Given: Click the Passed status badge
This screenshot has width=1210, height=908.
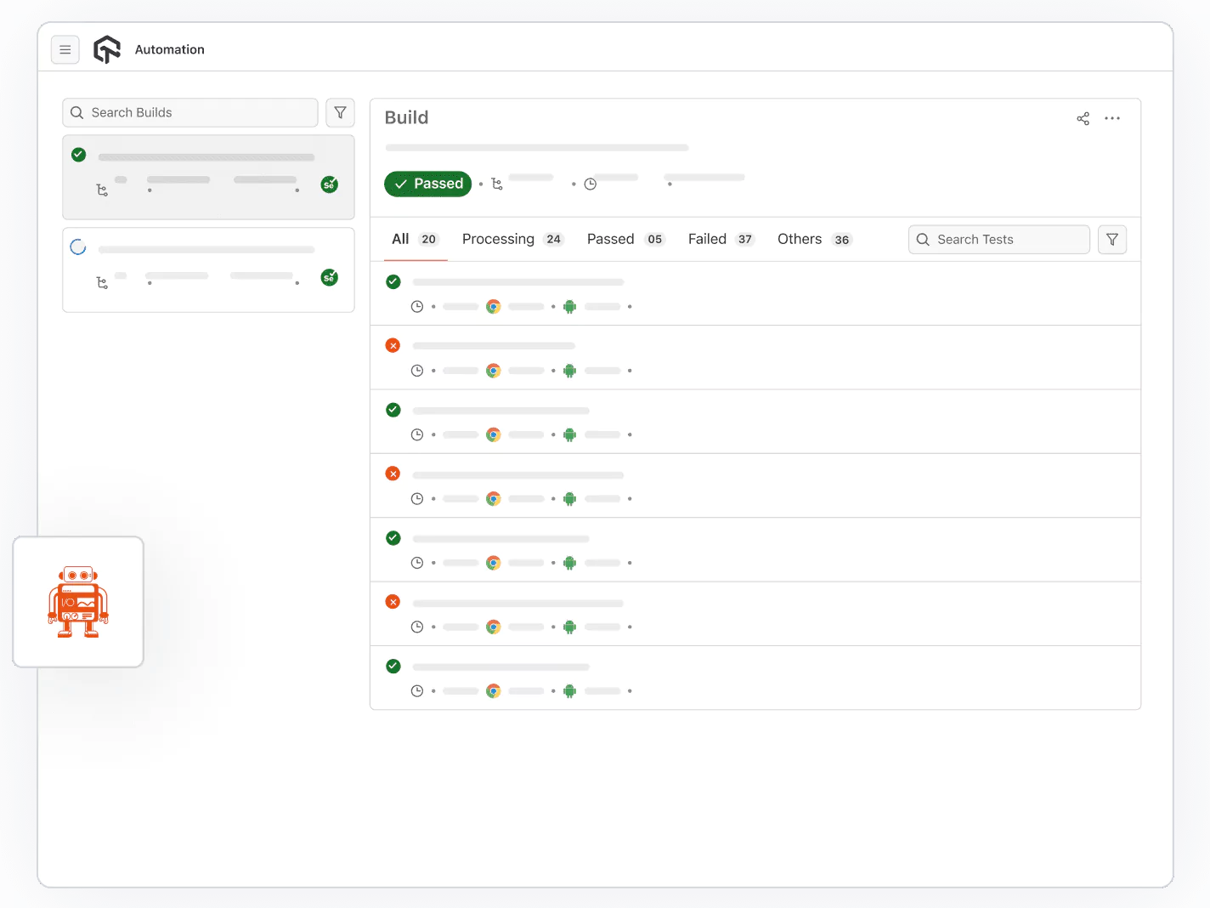Looking at the screenshot, I should [427, 184].
